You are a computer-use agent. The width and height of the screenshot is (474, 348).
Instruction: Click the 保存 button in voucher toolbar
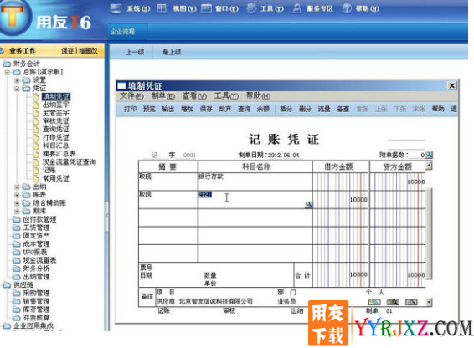pos(206,109)
